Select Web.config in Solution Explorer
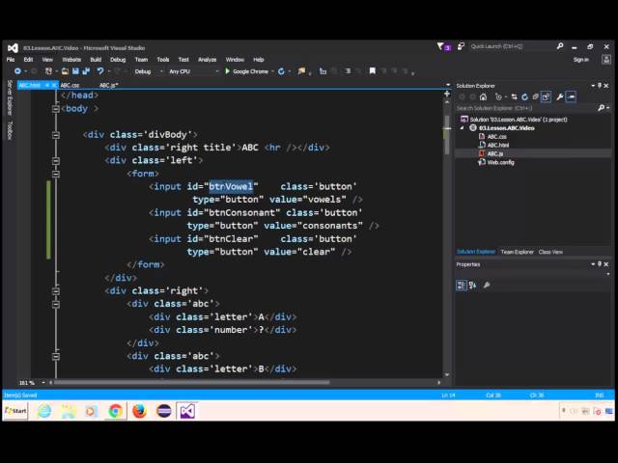 pos(500,162)
